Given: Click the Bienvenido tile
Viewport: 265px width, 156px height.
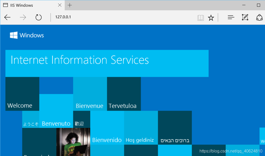Looking at the screenshot, I should pos(107,128).
